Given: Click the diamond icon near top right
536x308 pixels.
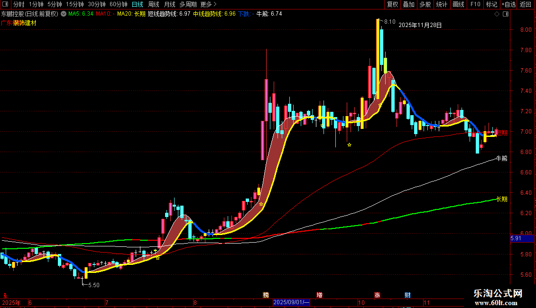Looking at the screenshot, I should [497, 14].
